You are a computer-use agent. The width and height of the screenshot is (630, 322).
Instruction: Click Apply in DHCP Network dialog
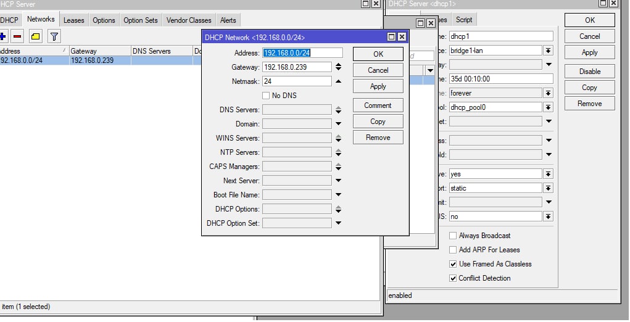[x=378, y=86]
